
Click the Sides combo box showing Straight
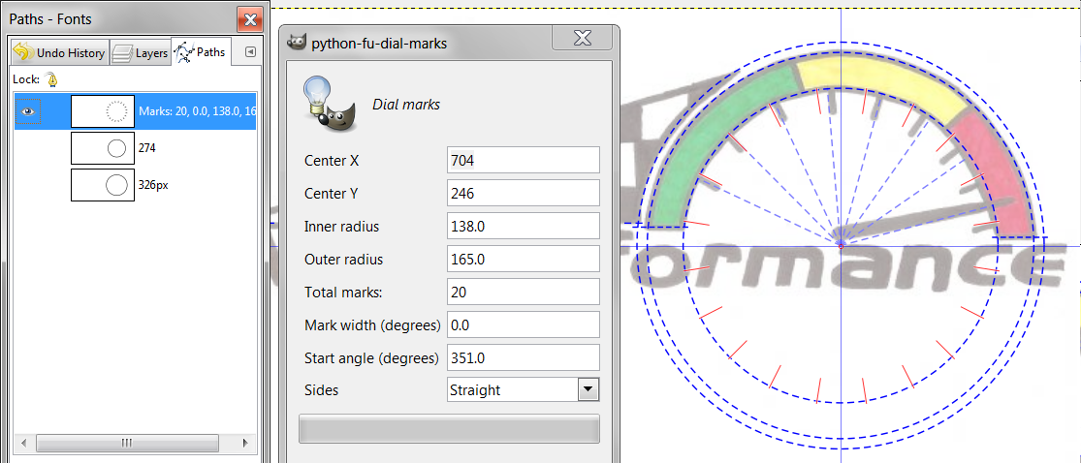pos(512,390)
